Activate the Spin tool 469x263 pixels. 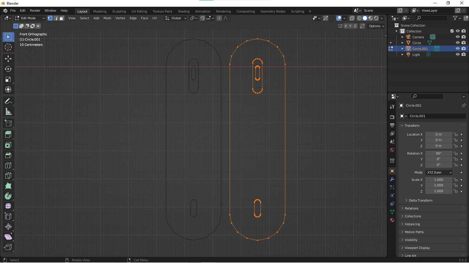[8, 196]
